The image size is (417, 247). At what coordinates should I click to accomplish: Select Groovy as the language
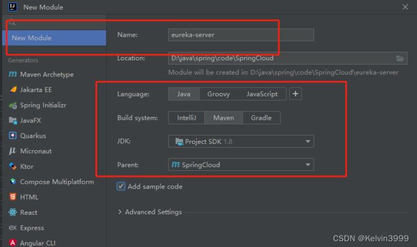(x=218, y=94)
